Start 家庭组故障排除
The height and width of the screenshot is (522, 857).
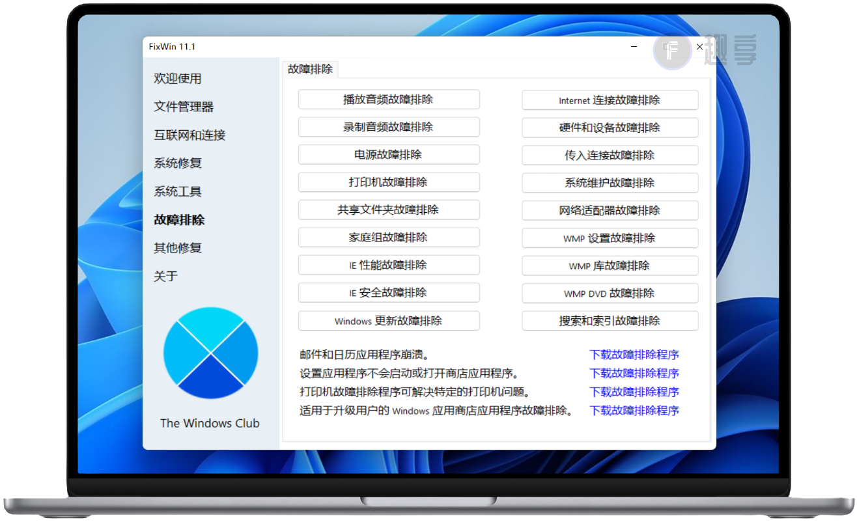click(x=389, y=238)
